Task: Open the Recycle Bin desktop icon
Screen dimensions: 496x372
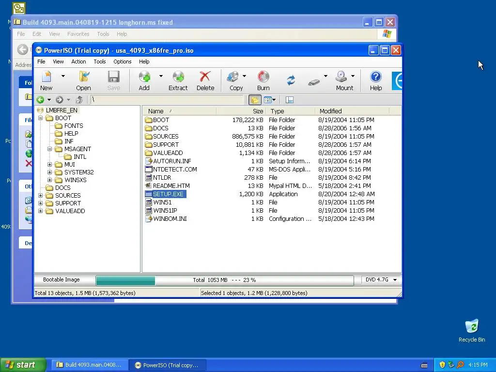Action: tap(472, 330)
